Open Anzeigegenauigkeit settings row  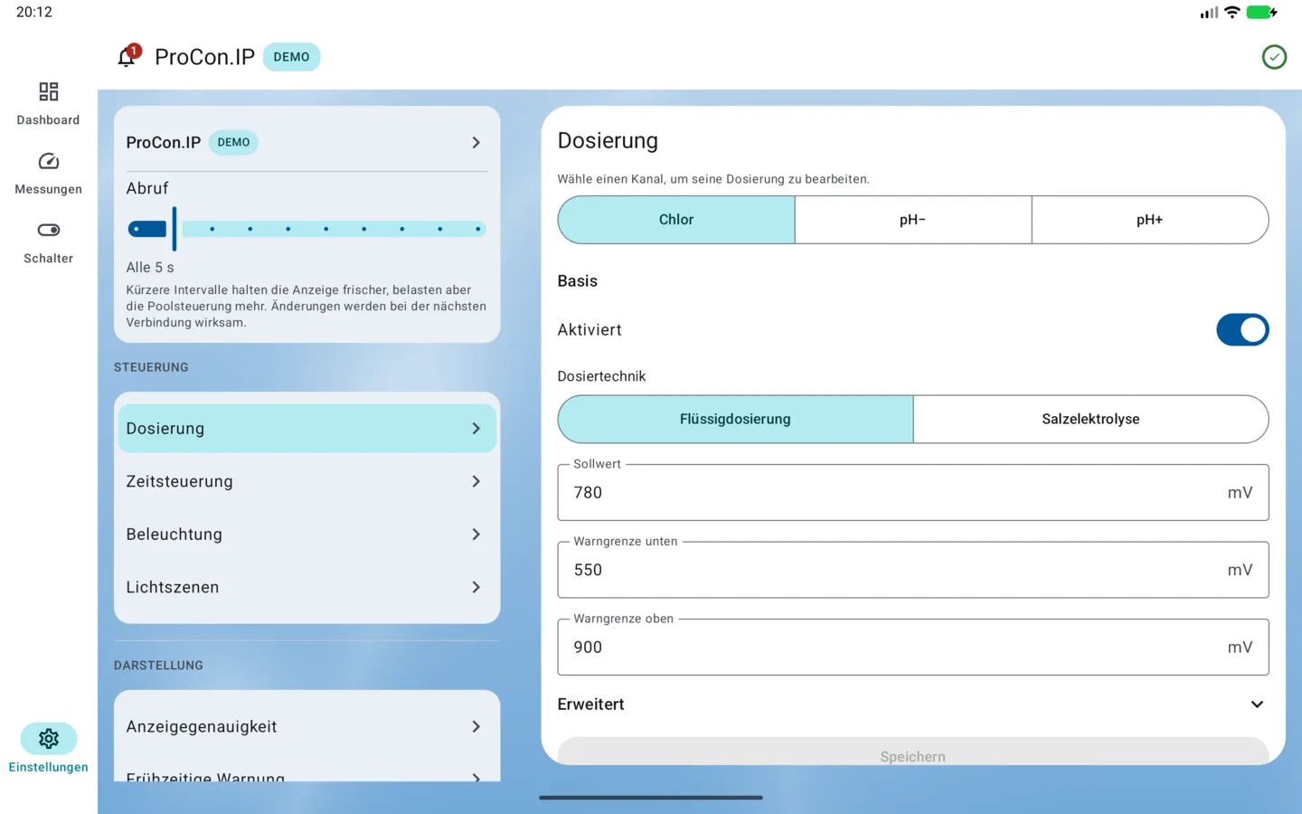[x=307, y=726]
